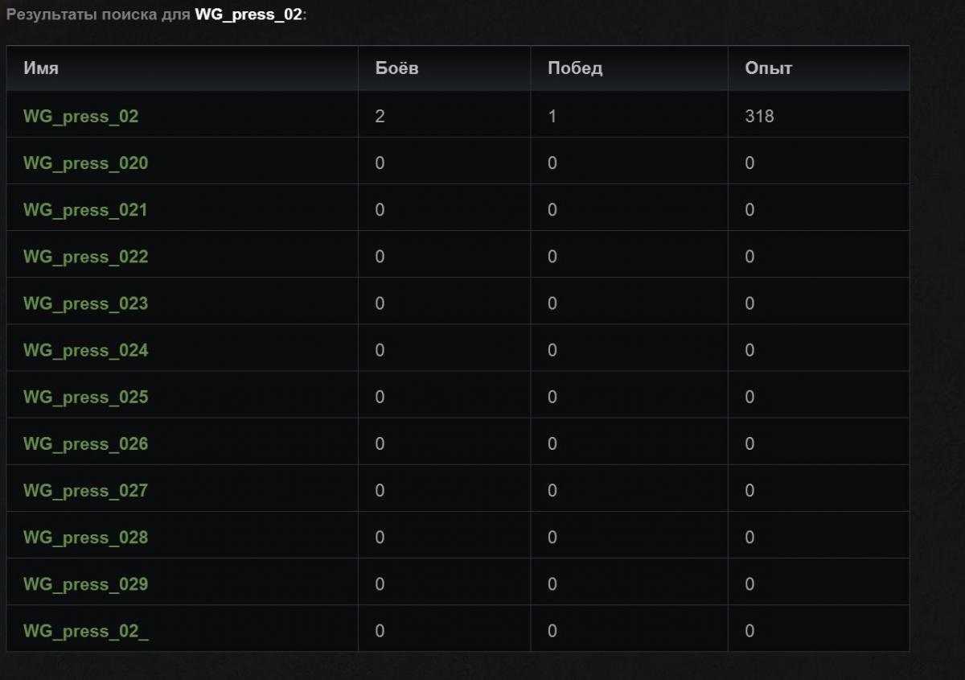Click WG_press_028 in the table
The width and height of the screenshot is (965, 680).
click(85, 537)
